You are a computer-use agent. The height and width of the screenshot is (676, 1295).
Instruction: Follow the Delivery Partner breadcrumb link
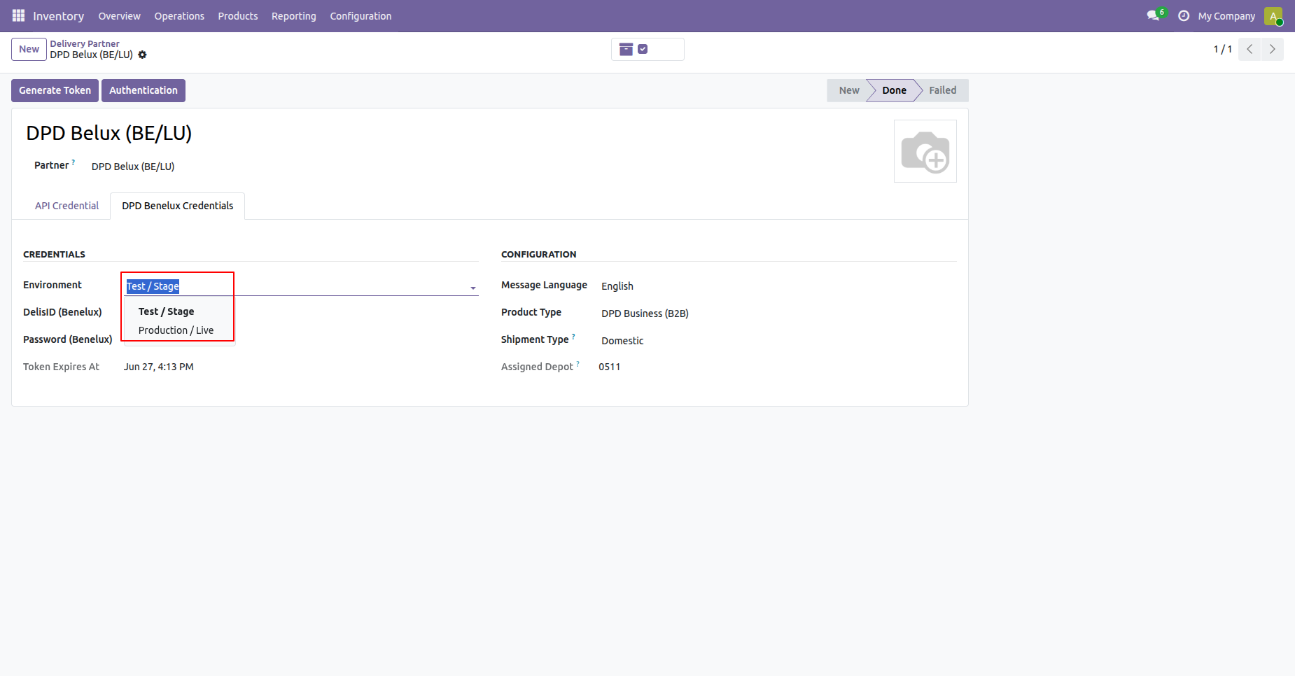pos(85,43)
